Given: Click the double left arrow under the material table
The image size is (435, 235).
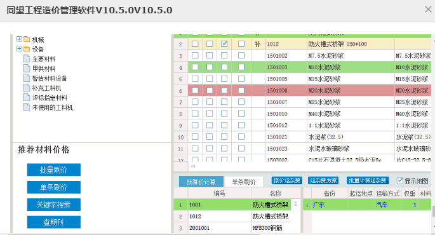Looking at the screenshot, I should tap(193, 166).
